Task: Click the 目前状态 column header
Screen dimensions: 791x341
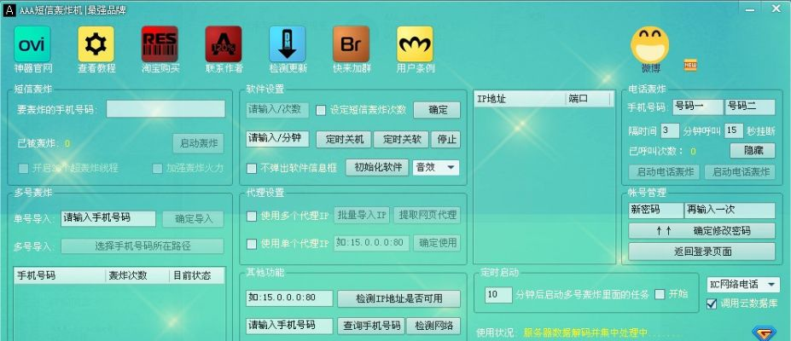Action: click(x=195, y=275)
